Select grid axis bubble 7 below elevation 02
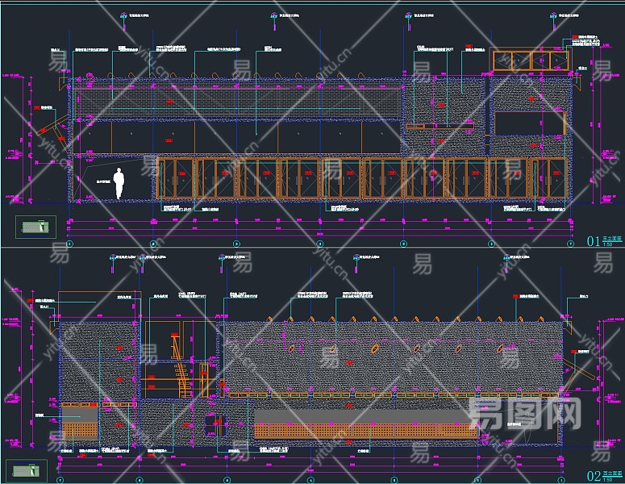Image resolution: width=625 pixels, height=484 pixels. [x=60, y=480]
